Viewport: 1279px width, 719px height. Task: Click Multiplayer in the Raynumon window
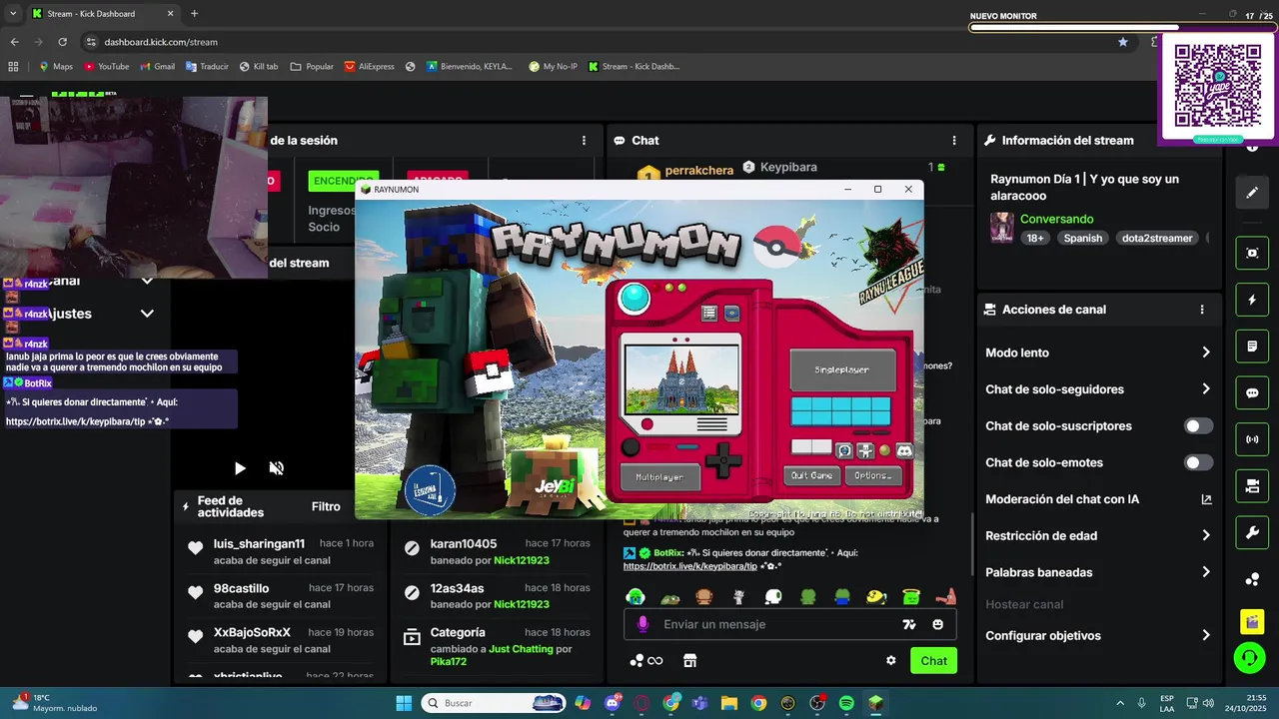tap(659, 477)
